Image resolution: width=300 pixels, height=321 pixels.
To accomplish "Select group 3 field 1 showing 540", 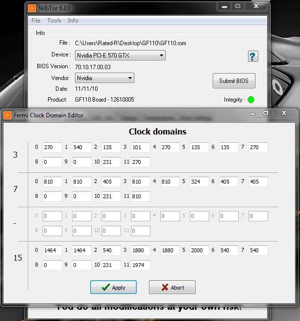I will pos(82,147).
